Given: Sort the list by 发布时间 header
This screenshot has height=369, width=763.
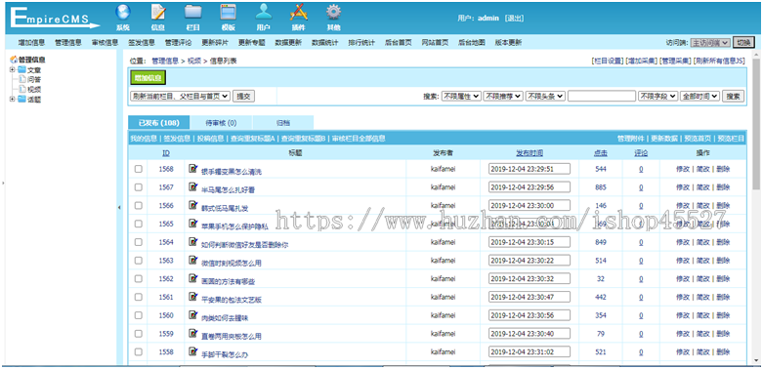Looking at the screenshot, I should coord(530,152).
